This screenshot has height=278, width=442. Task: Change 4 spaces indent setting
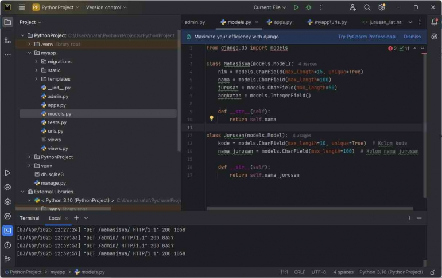tap(343, 272)
